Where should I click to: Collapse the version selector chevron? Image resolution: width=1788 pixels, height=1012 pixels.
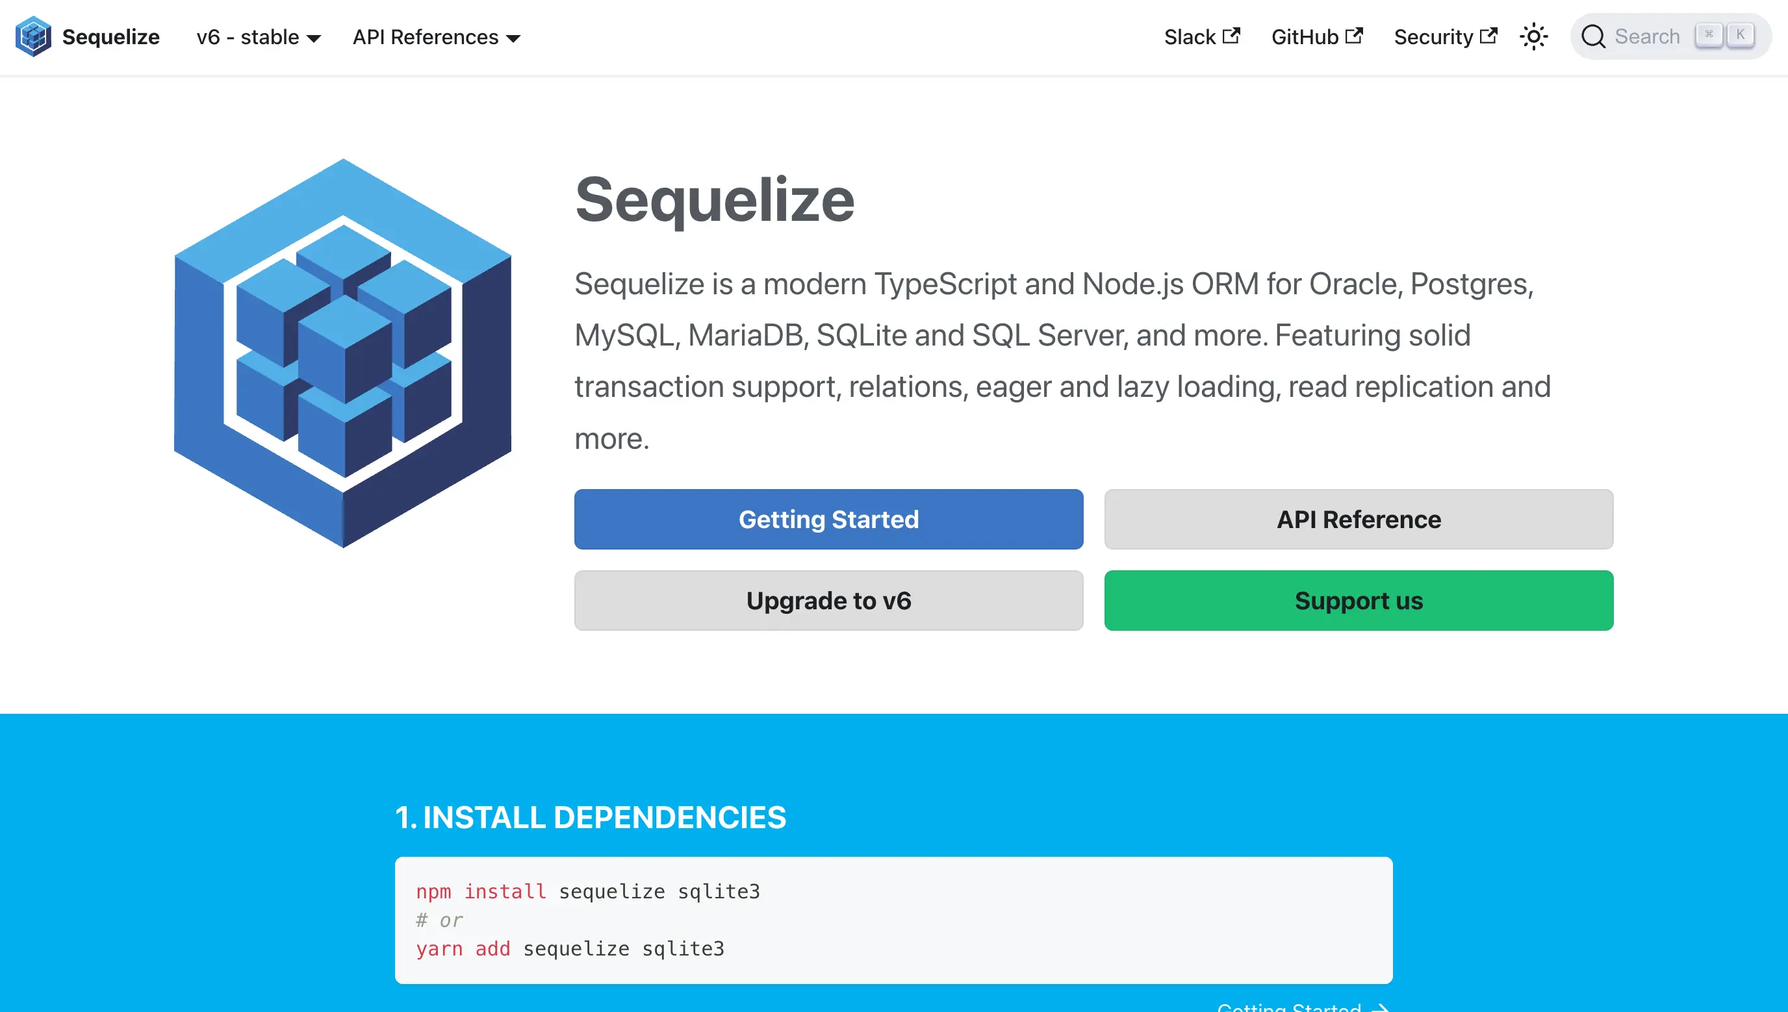pyautogui.click(x=314, y=39)
